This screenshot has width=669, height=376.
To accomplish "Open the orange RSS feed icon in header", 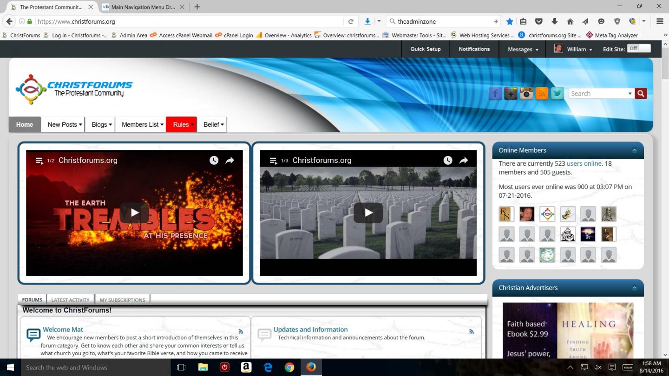I will coord(542,93).
